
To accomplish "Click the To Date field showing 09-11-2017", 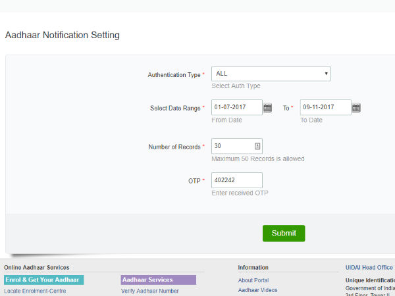I will 325,107.
